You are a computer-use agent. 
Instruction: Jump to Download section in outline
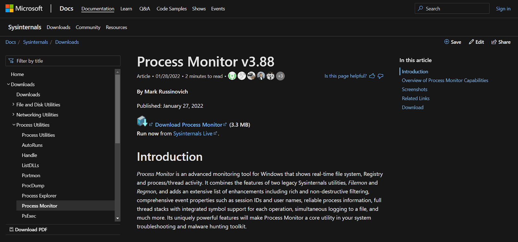pos(412,107)
